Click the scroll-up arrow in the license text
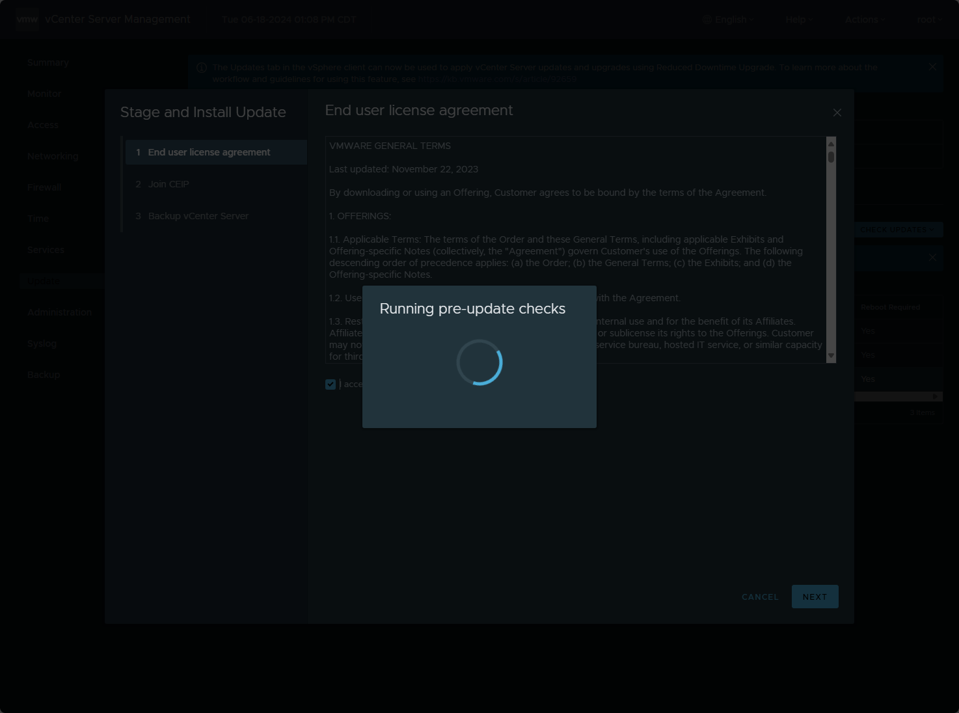 (x=831, y=144)
